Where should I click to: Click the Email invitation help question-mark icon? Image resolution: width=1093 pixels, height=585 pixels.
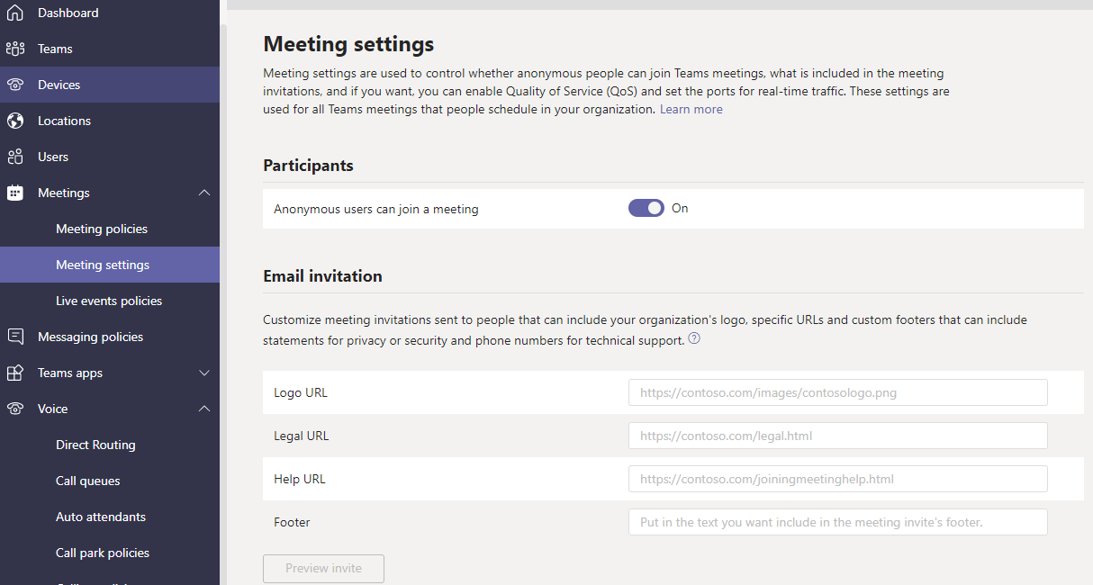(x=694, y=339)
